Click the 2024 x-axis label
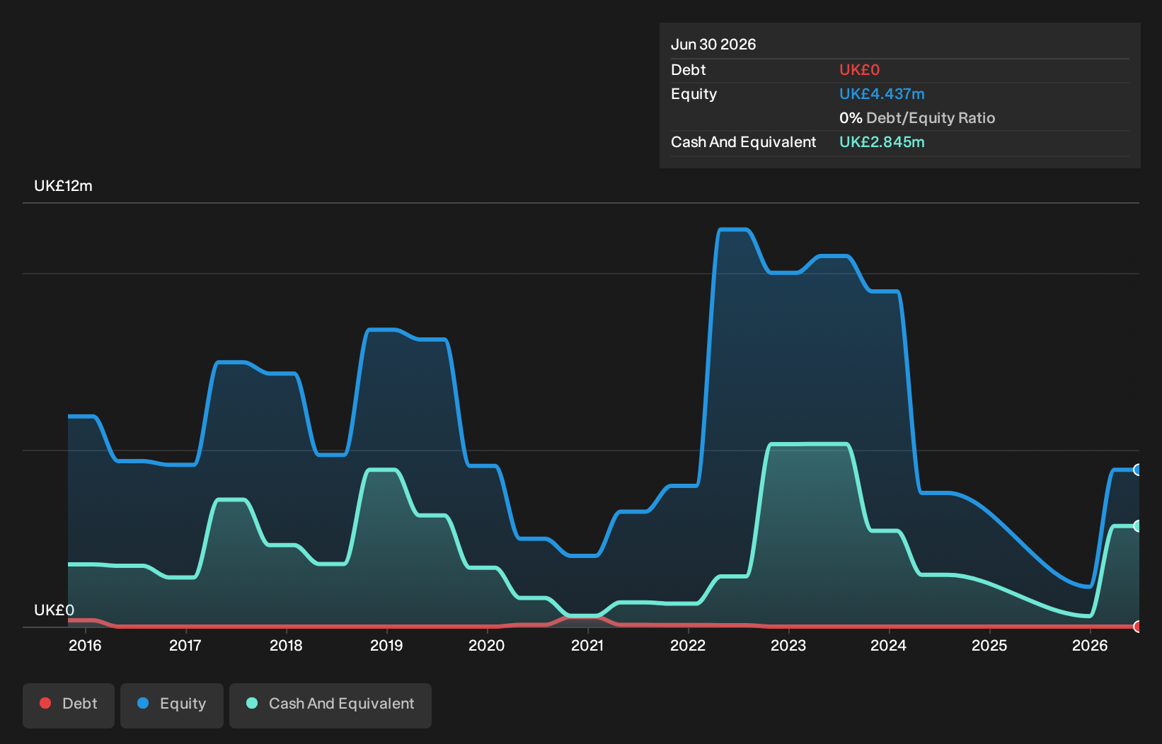1162x744 pixels. coord(889,645)
